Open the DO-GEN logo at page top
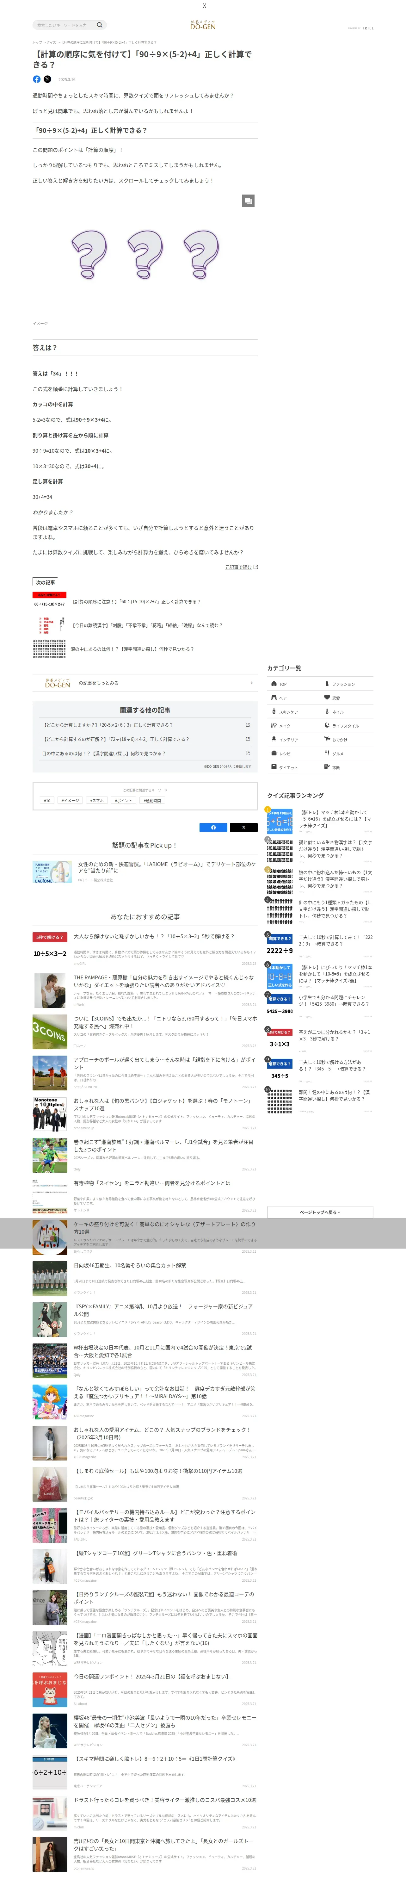Image resolution: width=406 pixels, height=1898 pixels. pyautogui.click(x=203, y=25)
